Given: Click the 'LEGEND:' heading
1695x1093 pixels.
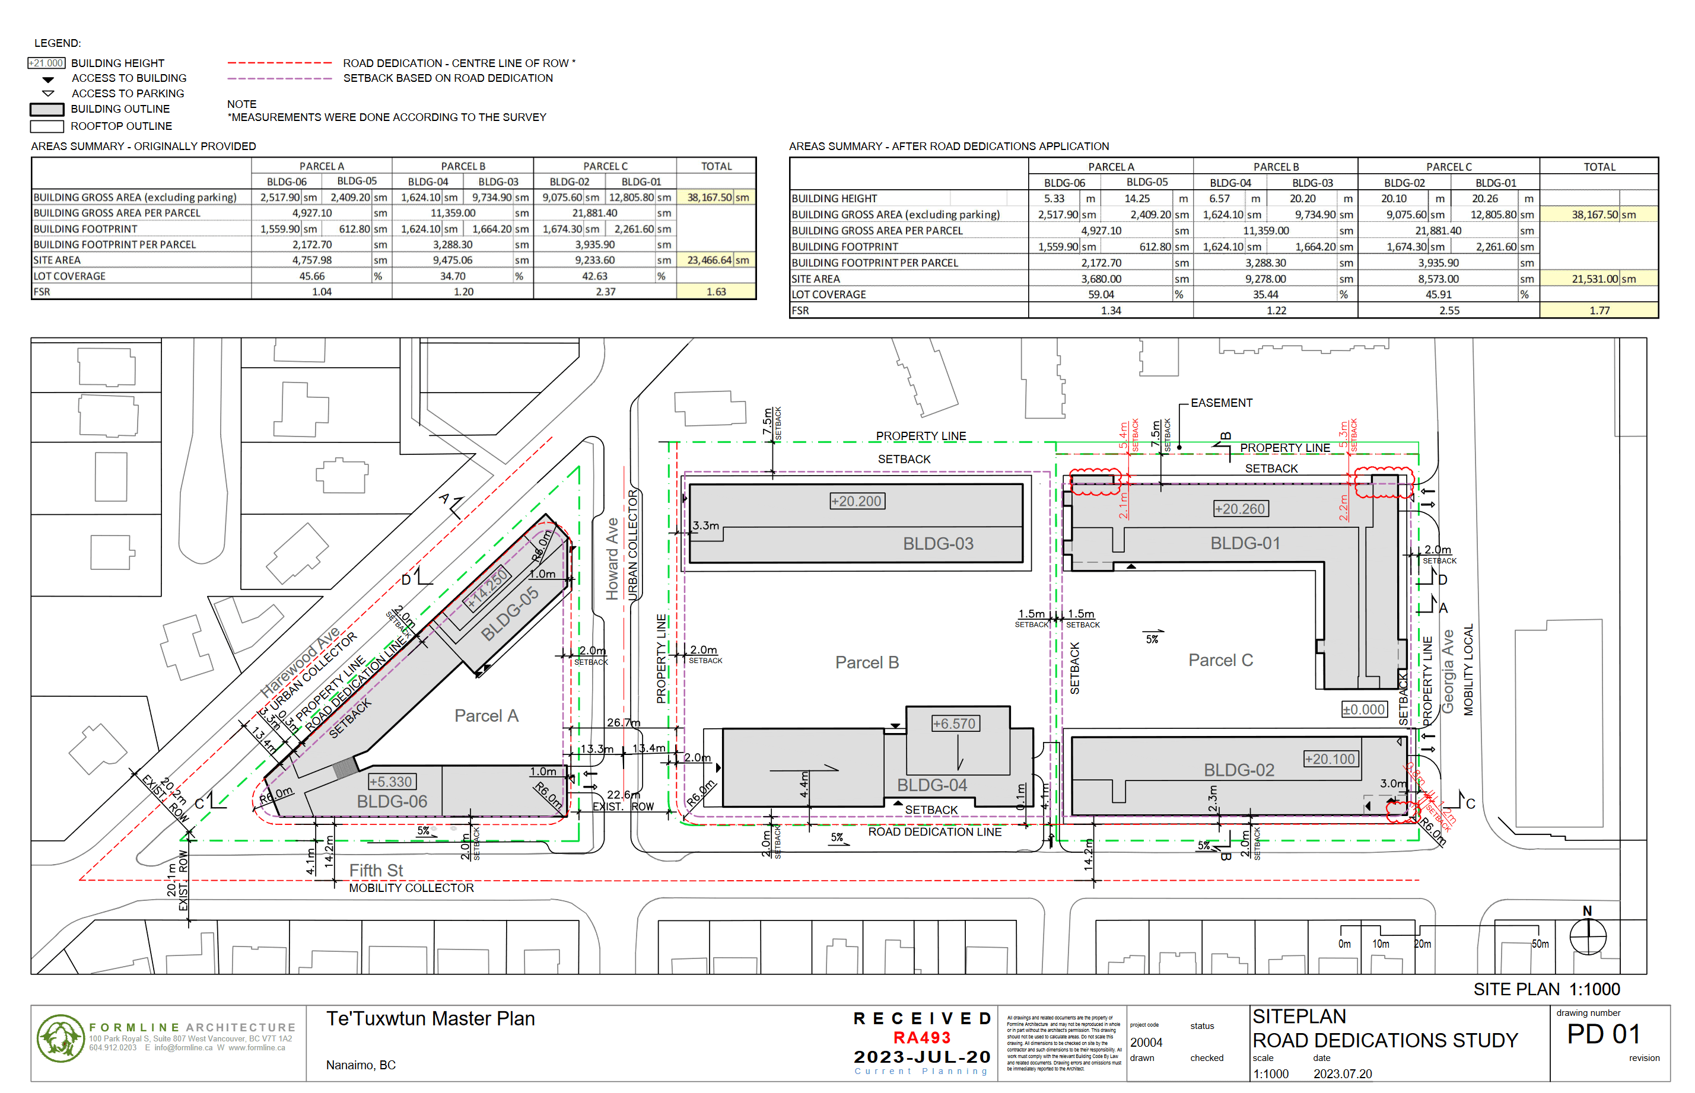Looking at the screenshot, I should (x=58, y=43).
